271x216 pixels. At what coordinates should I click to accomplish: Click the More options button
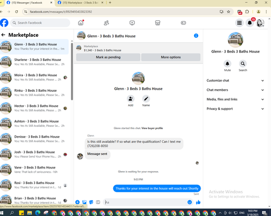click(x=171, y=57)
